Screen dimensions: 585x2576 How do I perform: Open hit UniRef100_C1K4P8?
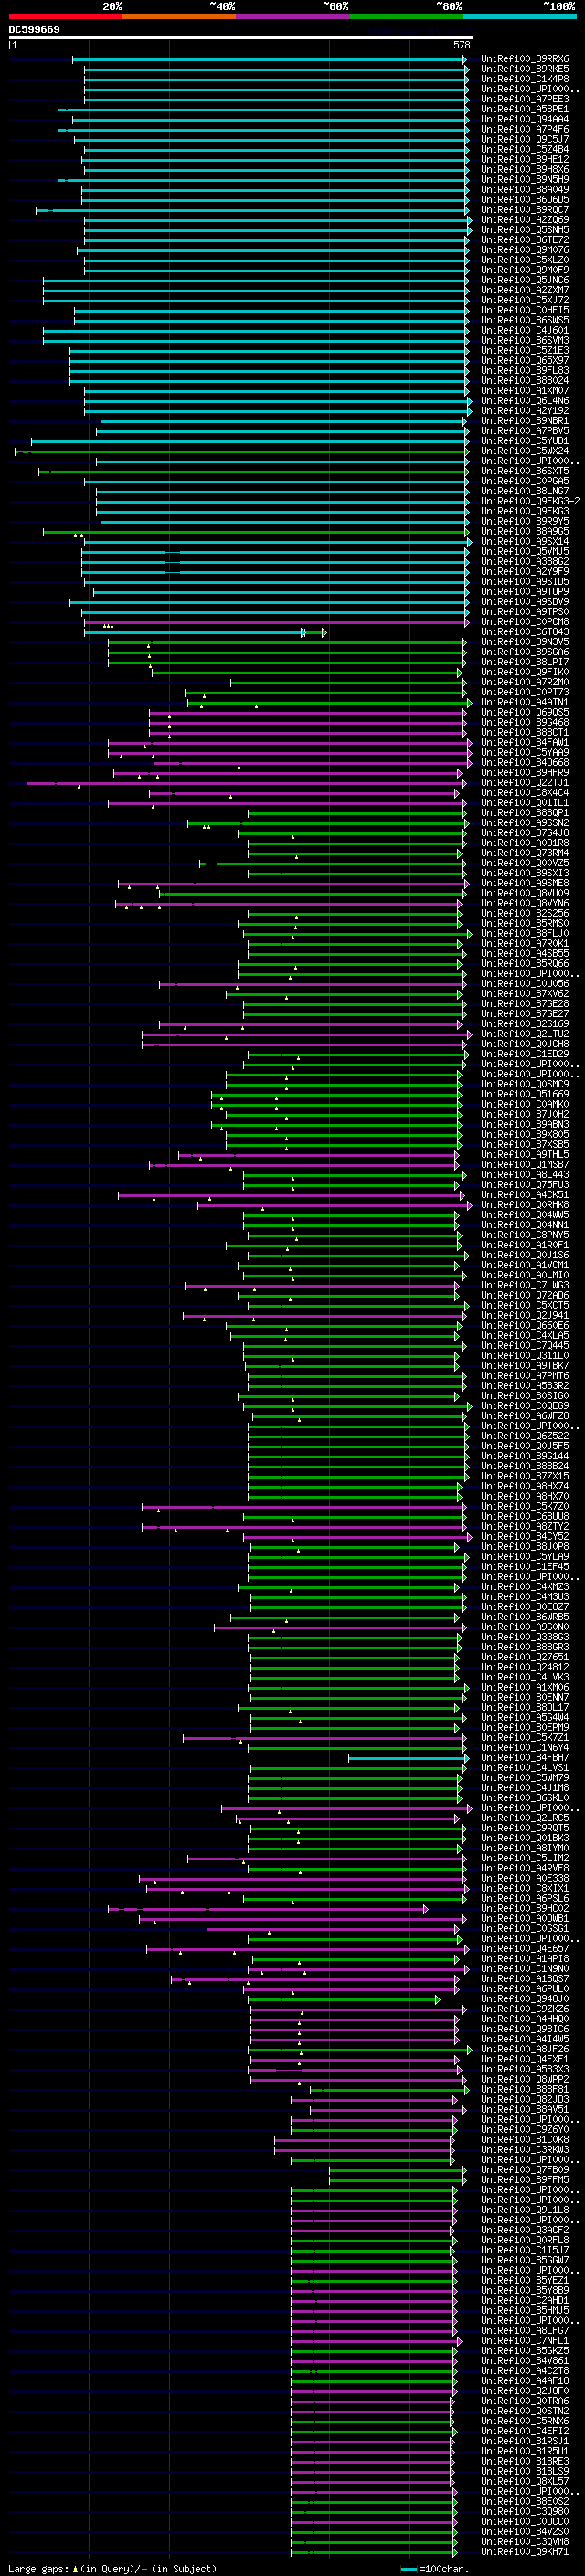[524, 79]
